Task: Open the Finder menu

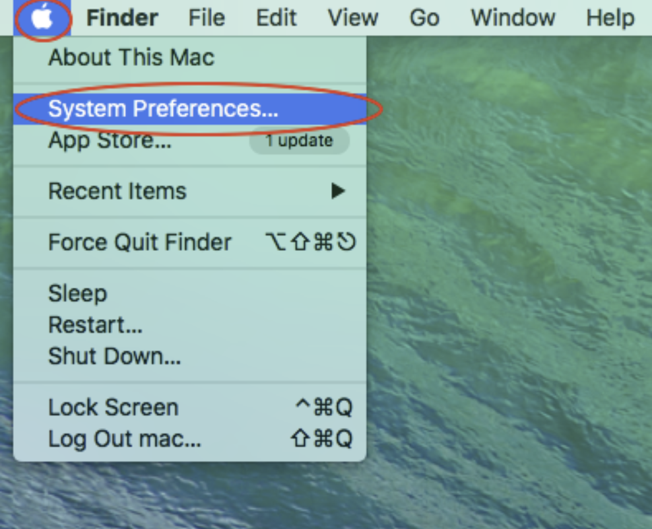Action: [x=122, y=18]
